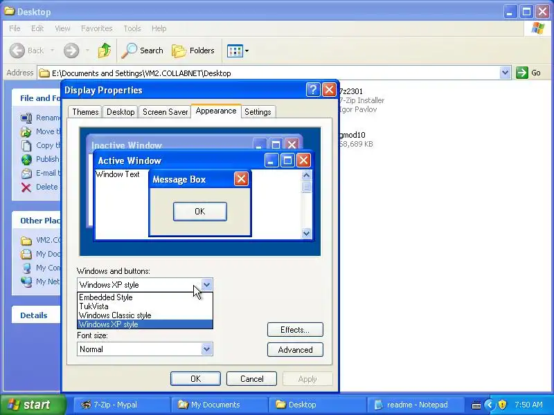Switch to 7-Zip - Mypal taskbar window
This screenshot has height=415, width=554.
click(121, 405)
